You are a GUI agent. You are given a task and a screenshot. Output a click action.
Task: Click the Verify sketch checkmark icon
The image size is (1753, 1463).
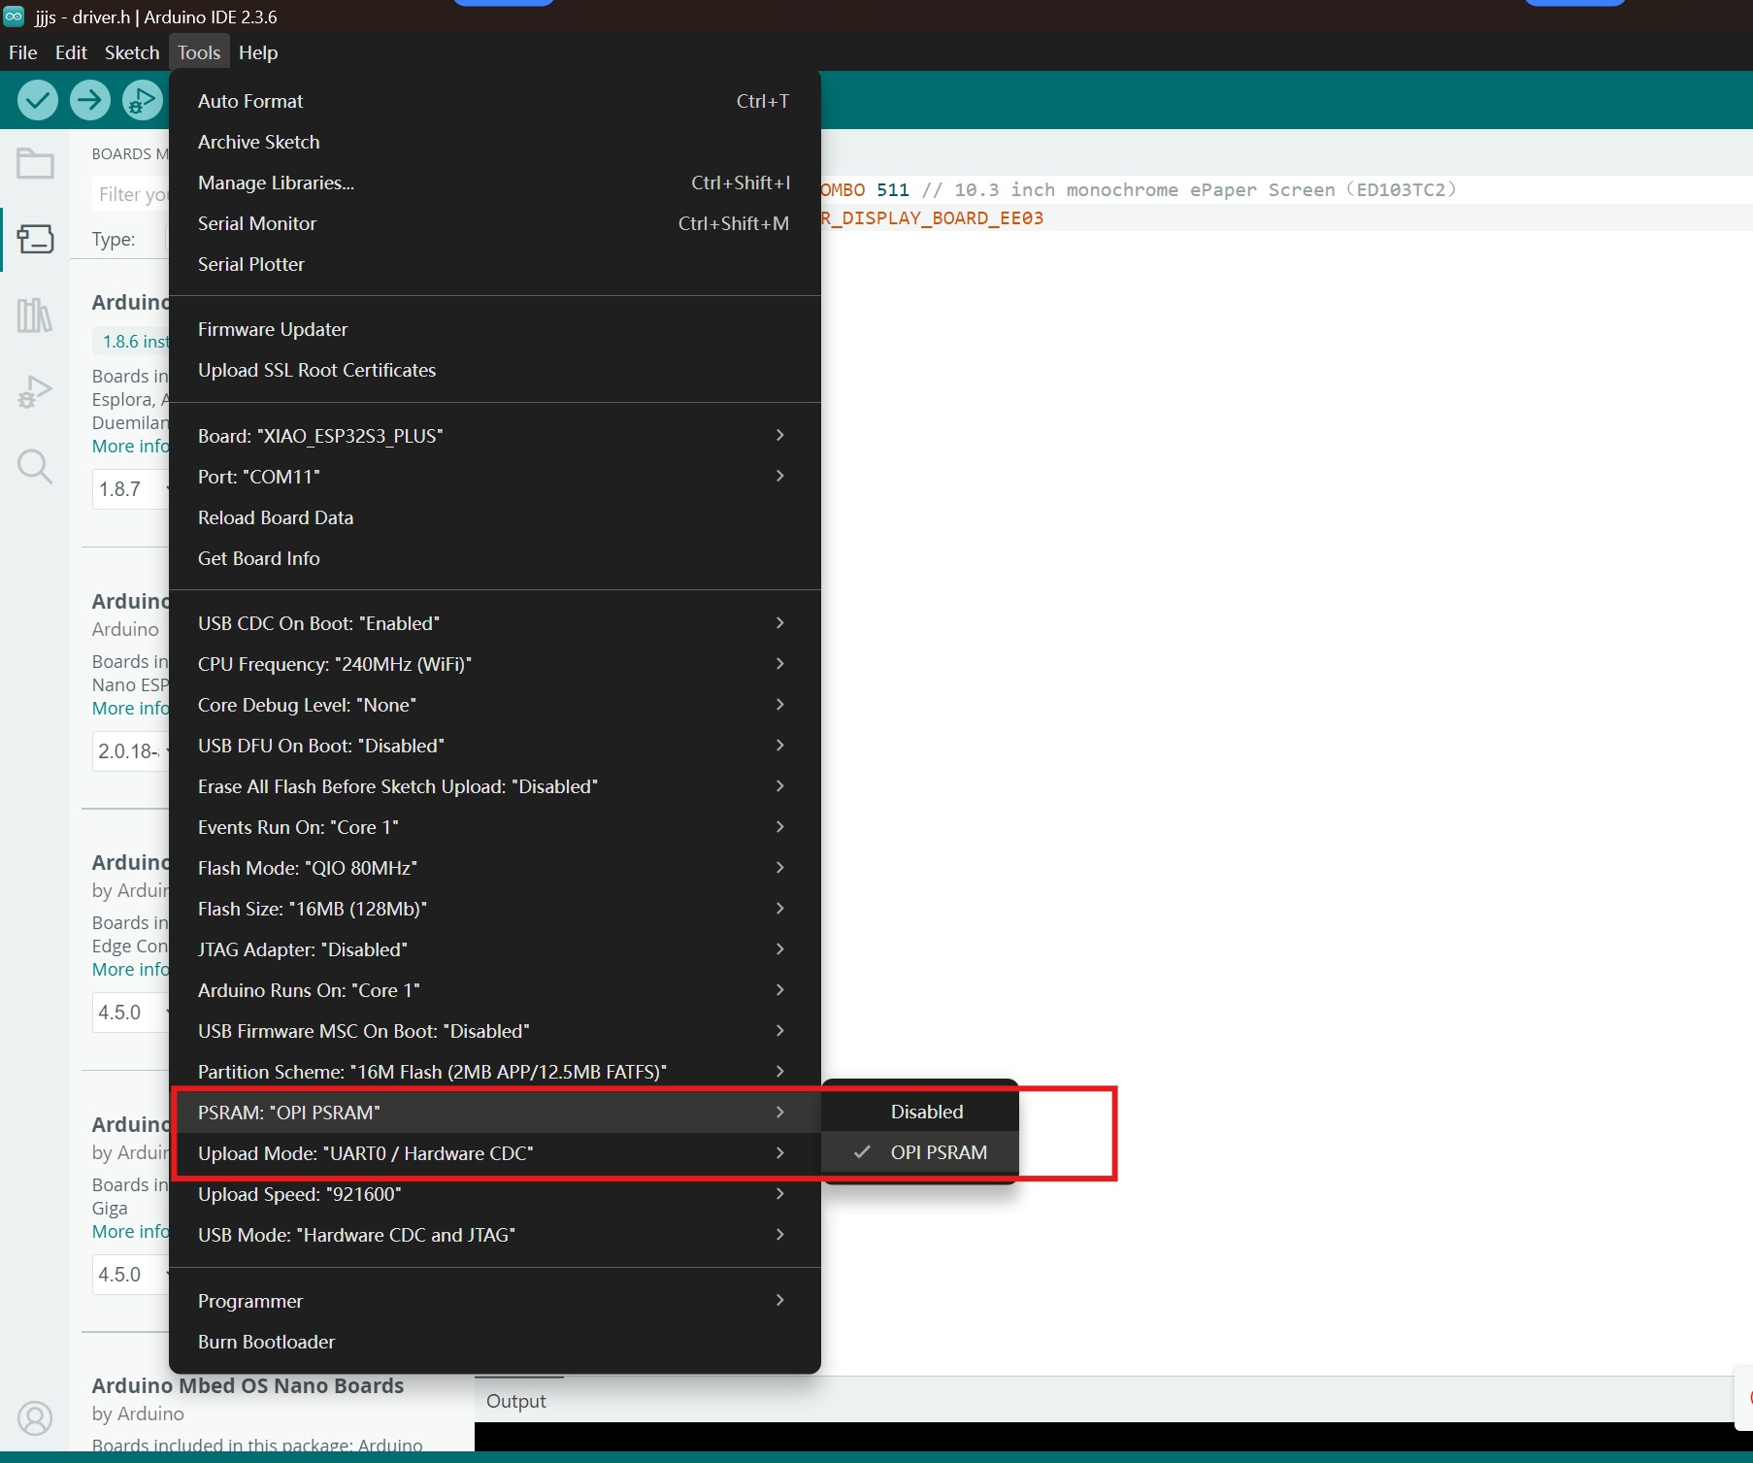(x=38, y=100)
